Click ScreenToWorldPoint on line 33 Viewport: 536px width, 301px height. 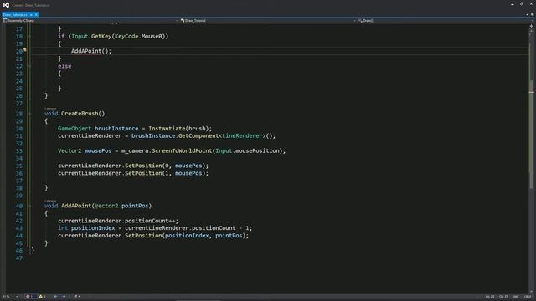(x=182, y=150)
